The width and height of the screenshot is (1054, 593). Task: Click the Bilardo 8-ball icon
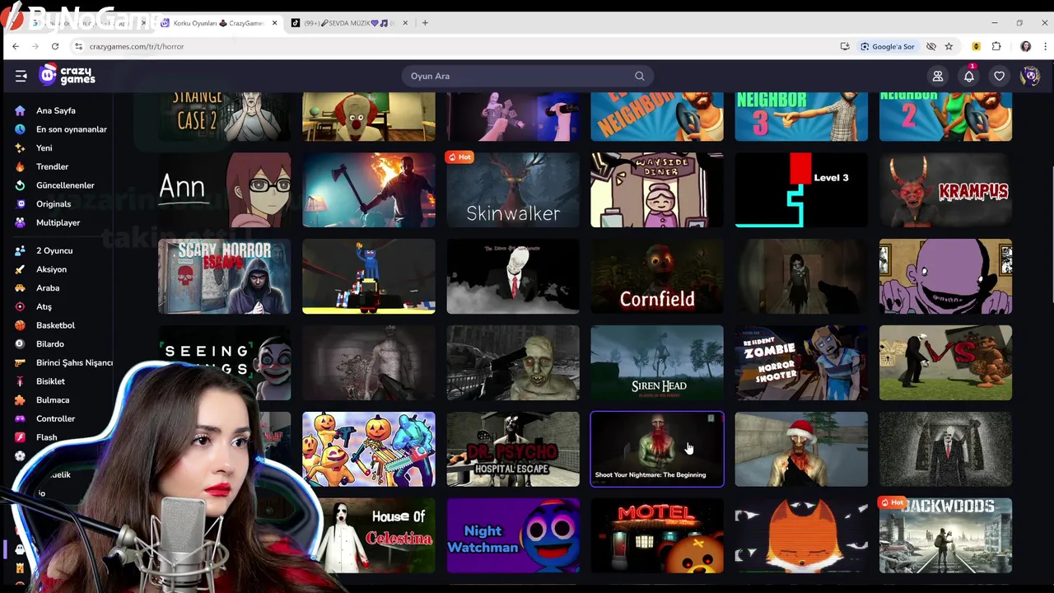click(x=20, y=344)
